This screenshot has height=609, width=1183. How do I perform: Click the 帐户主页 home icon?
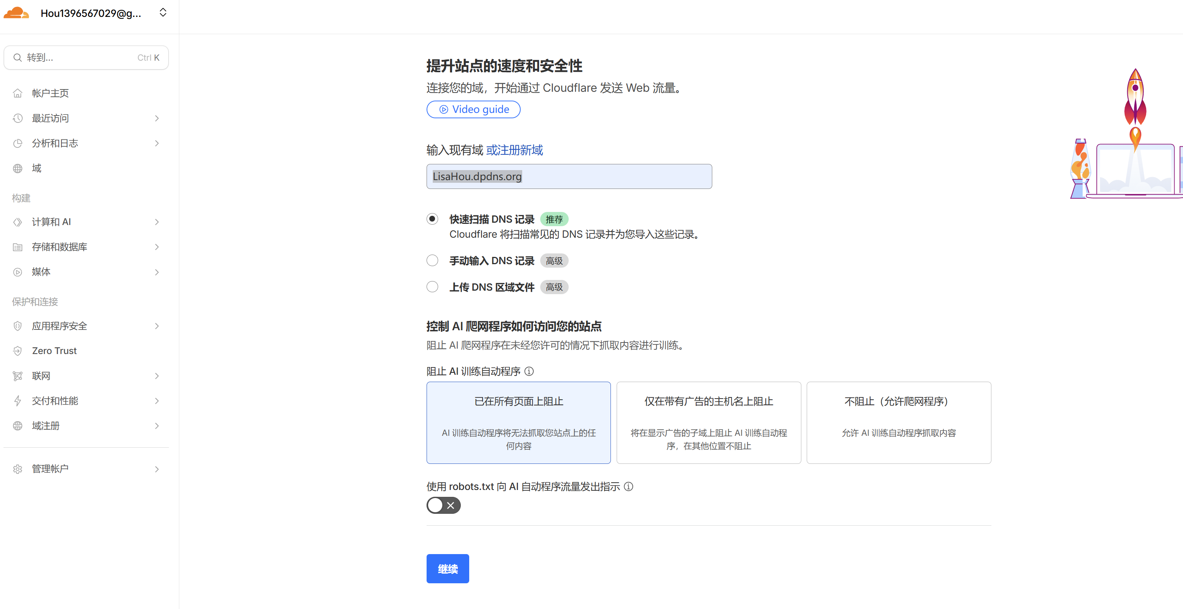click(17, 93)
